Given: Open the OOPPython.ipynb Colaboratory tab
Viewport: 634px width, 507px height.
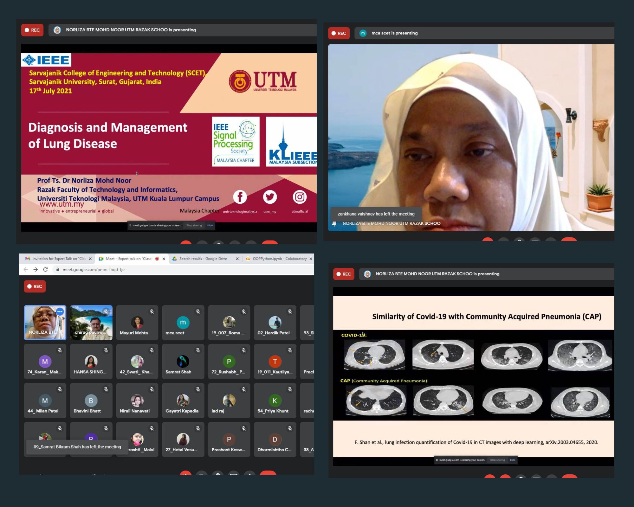Looking at the screenshot, I should (x=279, y=259).
